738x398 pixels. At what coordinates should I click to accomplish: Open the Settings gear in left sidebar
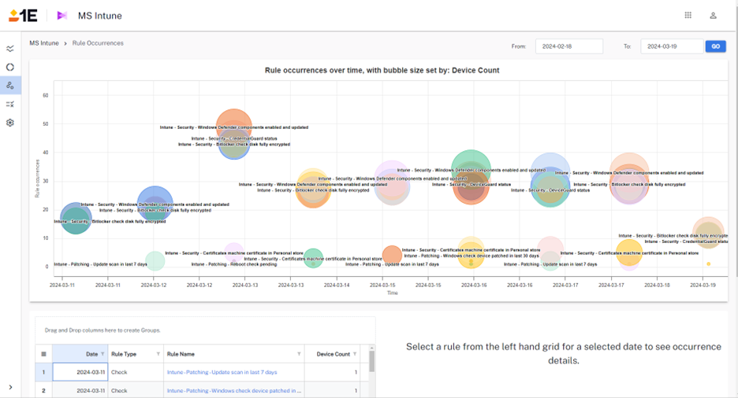pyautogui.click(x=10, y=123)
